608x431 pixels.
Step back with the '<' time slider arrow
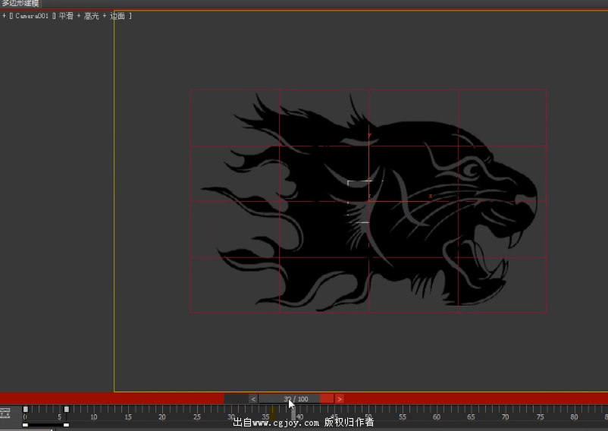(x=253, y=399)
